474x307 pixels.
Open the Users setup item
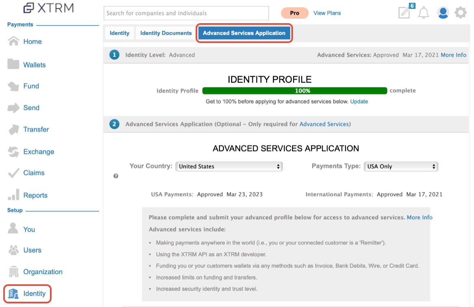32,250
